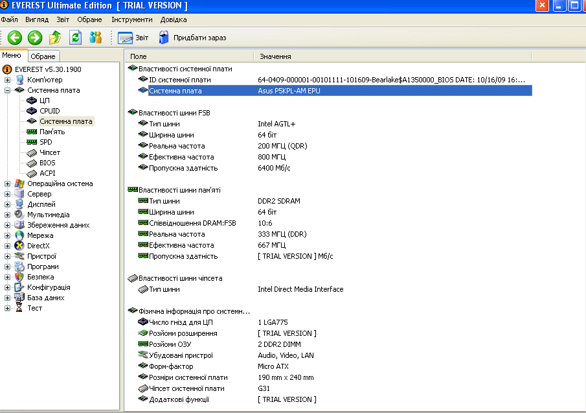The width and height of the screenshot is (586, 413).
Task: Expand the Операційна система node
Action: click(7, 183)
